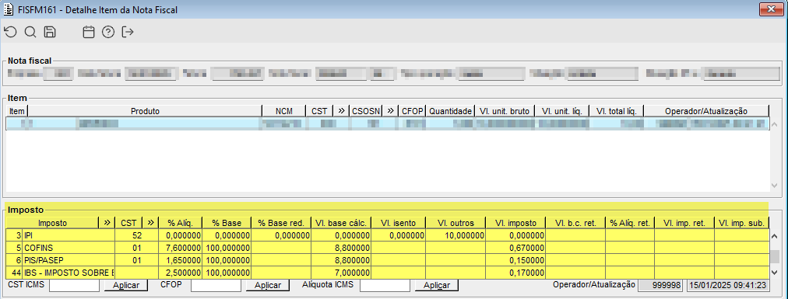
Task: Click the Quantidade column header
Action: click(450, 111)
